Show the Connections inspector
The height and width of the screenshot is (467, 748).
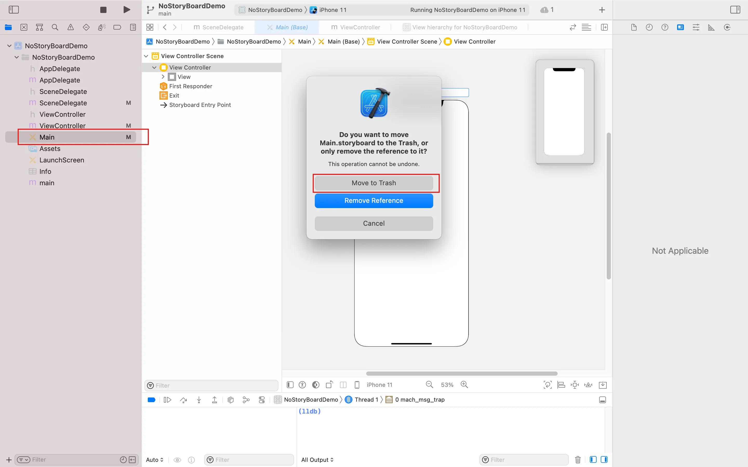(x=727, y=28)
